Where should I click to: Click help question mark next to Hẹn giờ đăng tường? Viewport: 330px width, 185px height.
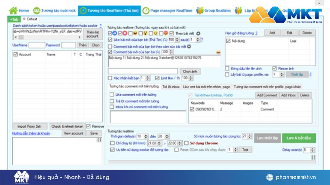coord(256,33)
